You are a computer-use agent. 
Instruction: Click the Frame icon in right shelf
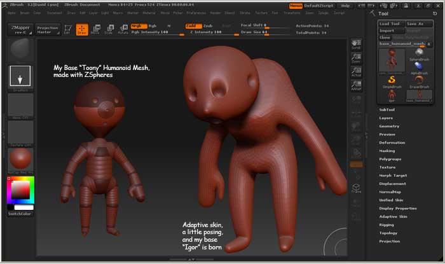(x=356, y=188)
